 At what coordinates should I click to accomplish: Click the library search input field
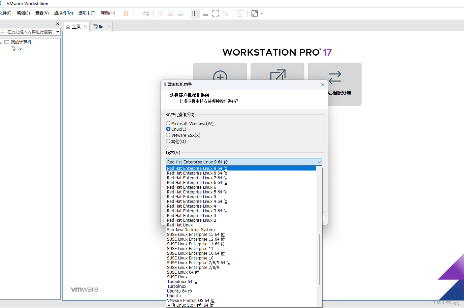tap(30, 32)
